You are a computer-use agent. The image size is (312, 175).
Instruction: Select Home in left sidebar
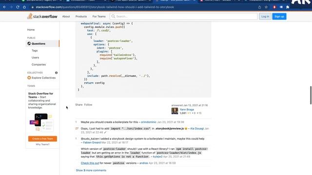31,30
